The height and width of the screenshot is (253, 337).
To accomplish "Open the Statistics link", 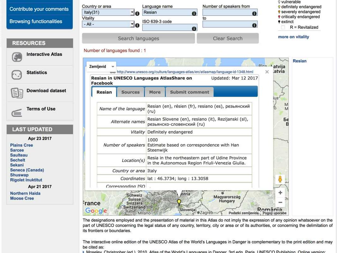I will [x=37, y=72].
